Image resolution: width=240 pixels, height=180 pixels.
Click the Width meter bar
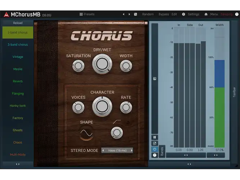click(x=219, y=87)
